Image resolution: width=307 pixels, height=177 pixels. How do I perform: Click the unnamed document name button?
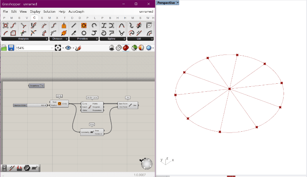click(x=146, y=12)
